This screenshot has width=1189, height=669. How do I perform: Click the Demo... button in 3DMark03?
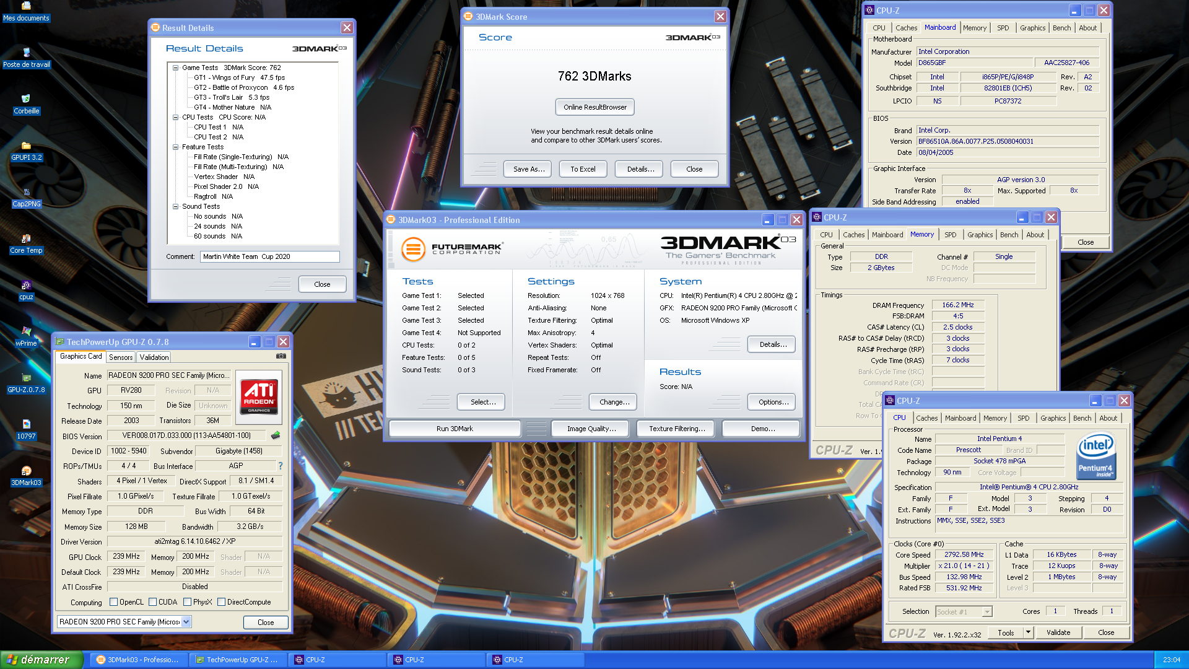[762, 429]
